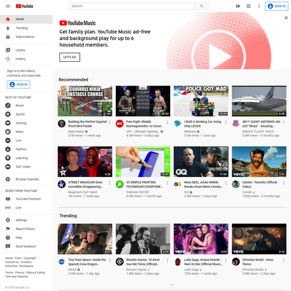Click the Live broadcast icon under More from YouTube
The image size is (291, 291).
click(8, 207)
